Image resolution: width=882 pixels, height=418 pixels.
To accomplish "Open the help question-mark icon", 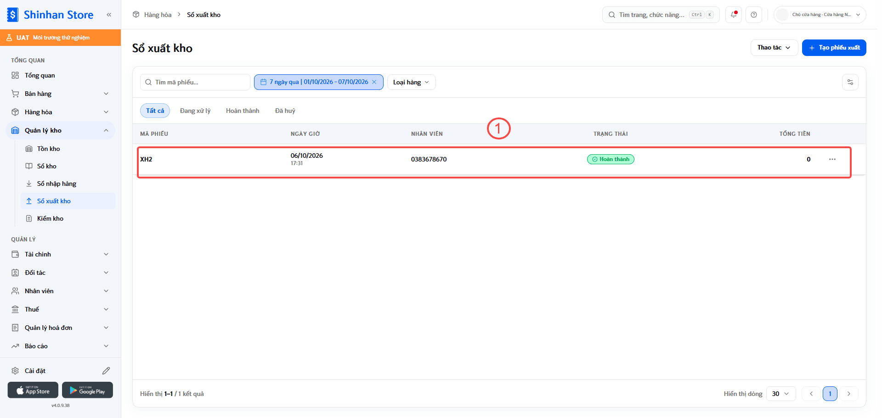I will coord(754,15).
